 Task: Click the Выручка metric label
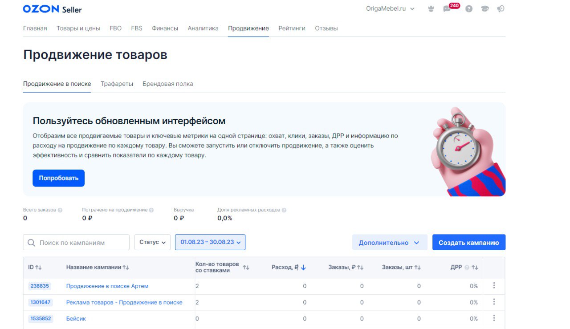[x=183, y=210]
